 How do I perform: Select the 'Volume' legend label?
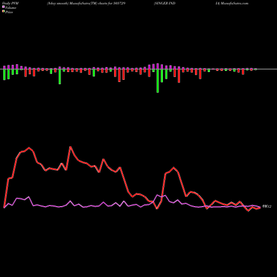coord(11,8)
